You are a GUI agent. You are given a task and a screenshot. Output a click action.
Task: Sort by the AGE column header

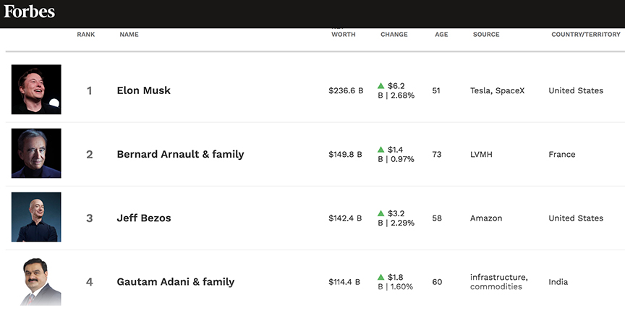pos(441,35)
